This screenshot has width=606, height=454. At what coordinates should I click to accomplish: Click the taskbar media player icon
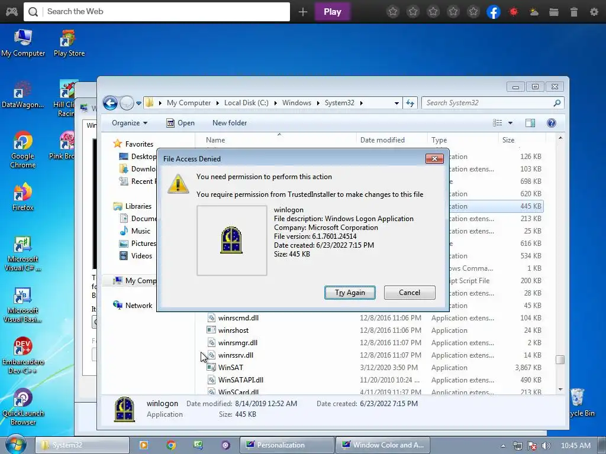click(143, 445)
